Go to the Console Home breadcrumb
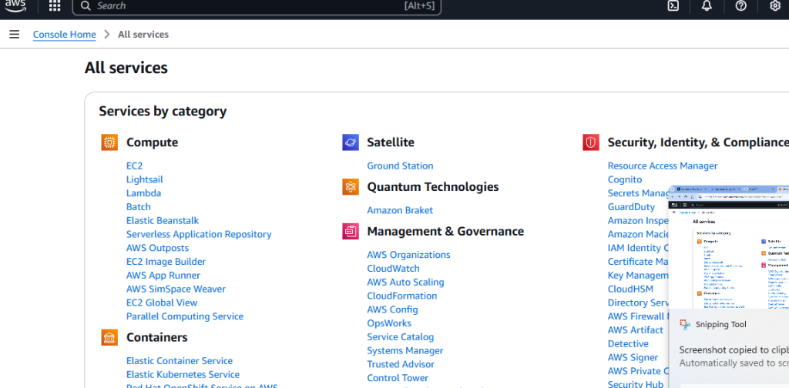 [x=65, y=35]
